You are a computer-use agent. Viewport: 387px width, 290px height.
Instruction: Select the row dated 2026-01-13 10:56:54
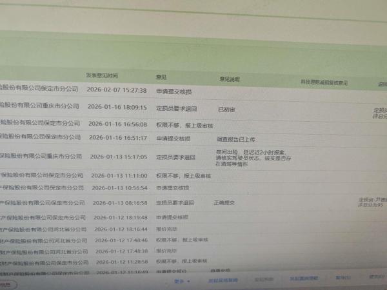coord(193,188)
